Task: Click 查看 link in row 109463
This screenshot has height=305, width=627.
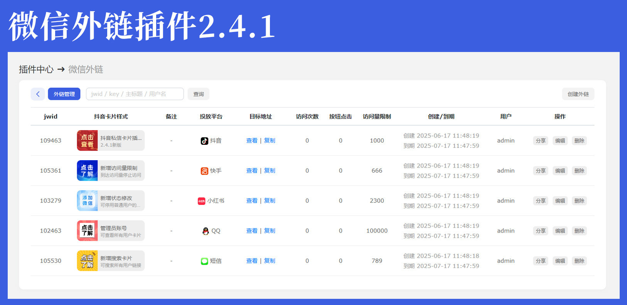Action: click(252, 141)
